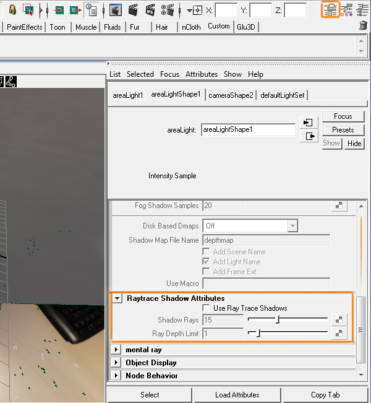Screen dimensions: 371x403
Task: Click the Focus button
Action: pyautogui.click(x=343, y=116)
